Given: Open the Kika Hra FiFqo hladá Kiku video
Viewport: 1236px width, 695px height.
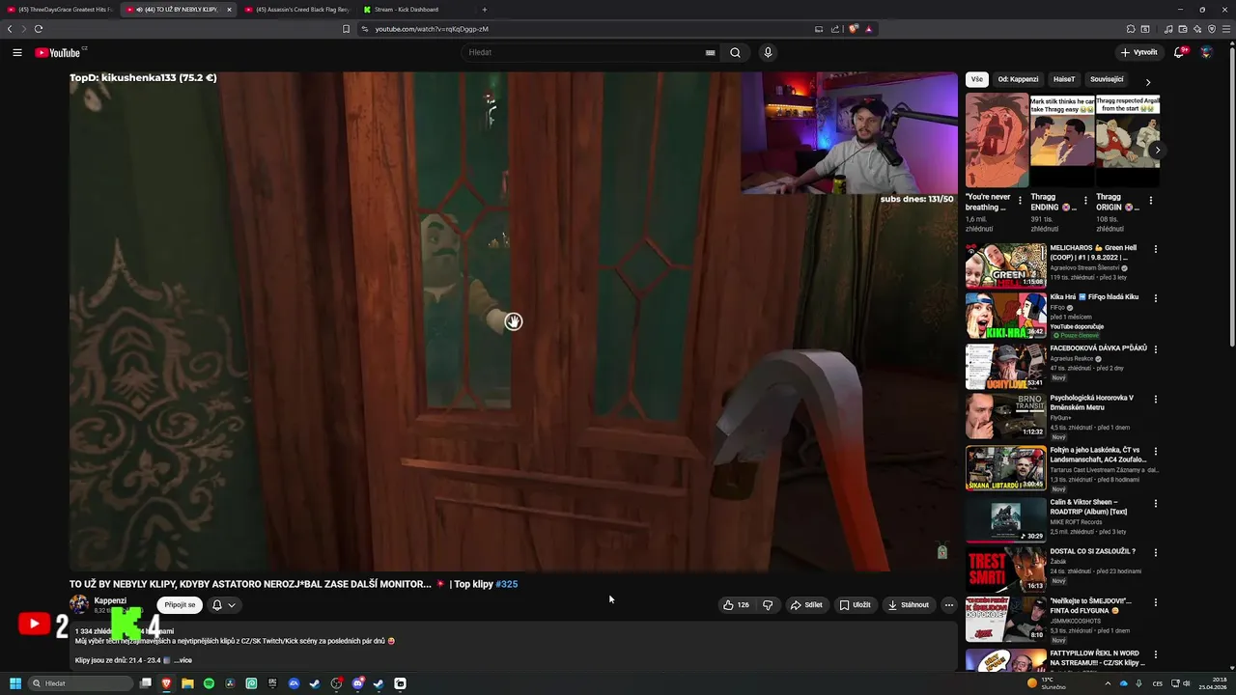Looking at the screenshot, I should point(1094,297).
